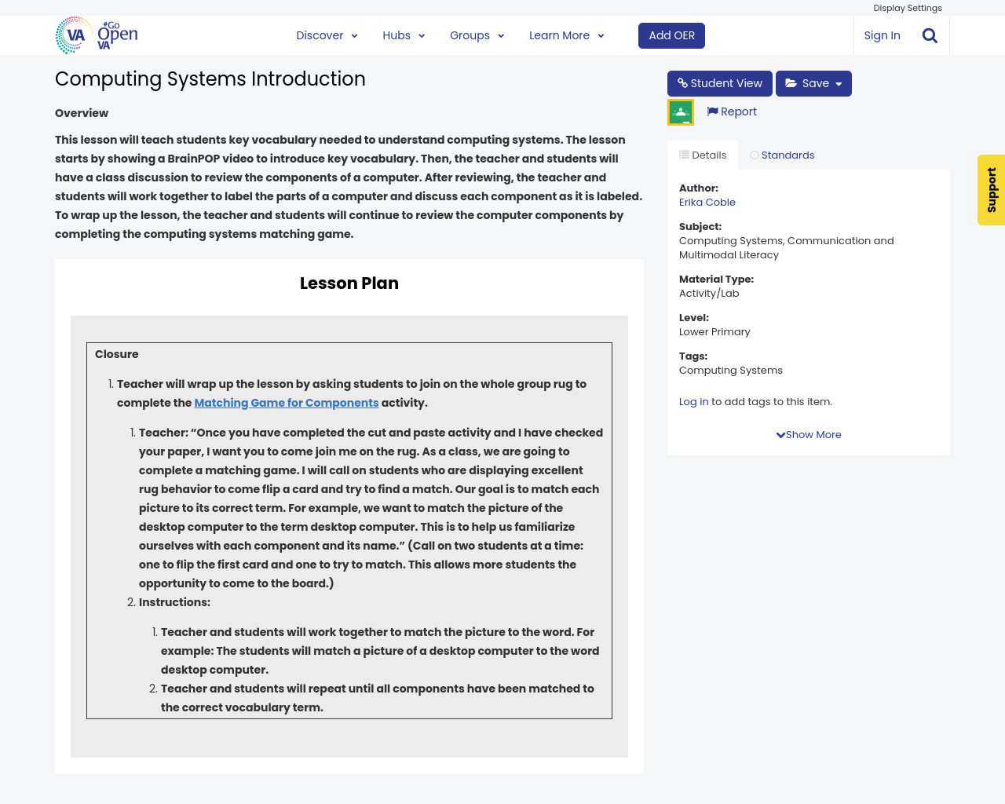Open the Matching Game for Components link

click(x=287, y=402)
